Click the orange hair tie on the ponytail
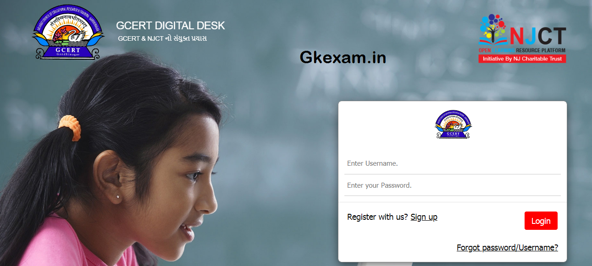Screen dimensions: 592x266 [x=69, y=127]
